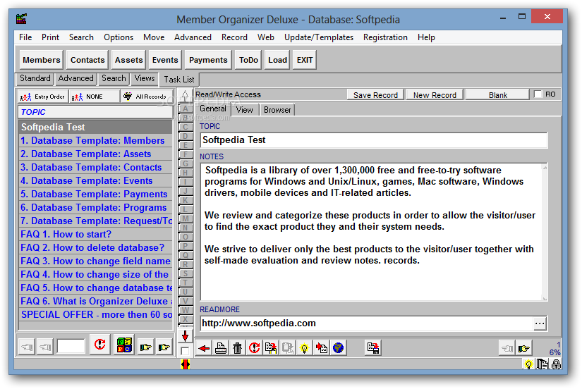Select the Views tab

point(145,78)
